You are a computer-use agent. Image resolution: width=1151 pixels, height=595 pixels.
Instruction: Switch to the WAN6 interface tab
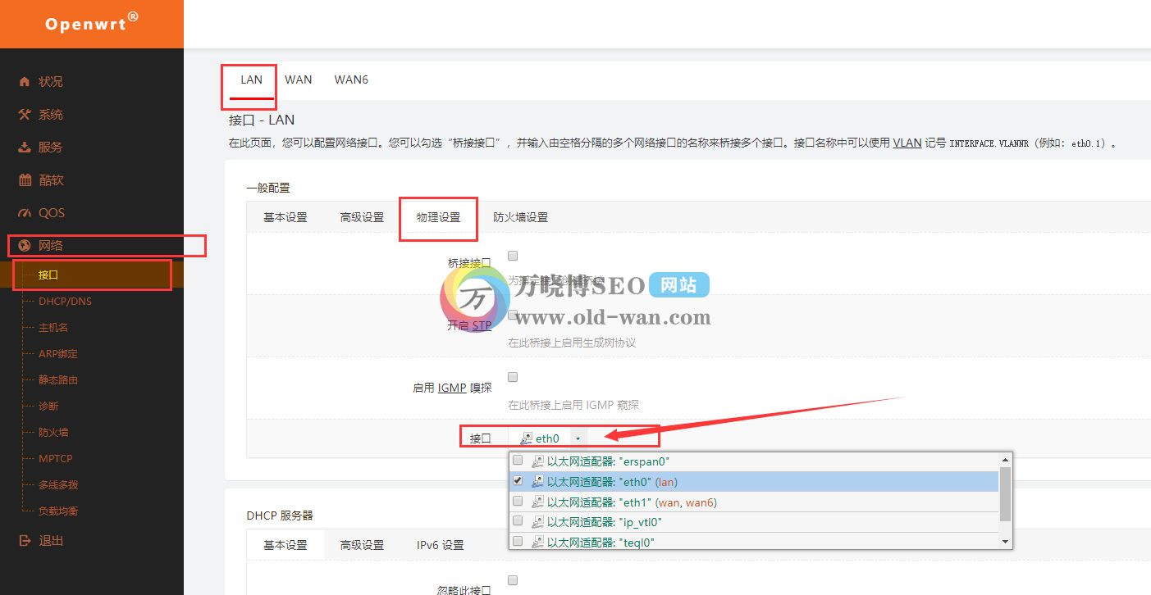(x=351, y=79)
